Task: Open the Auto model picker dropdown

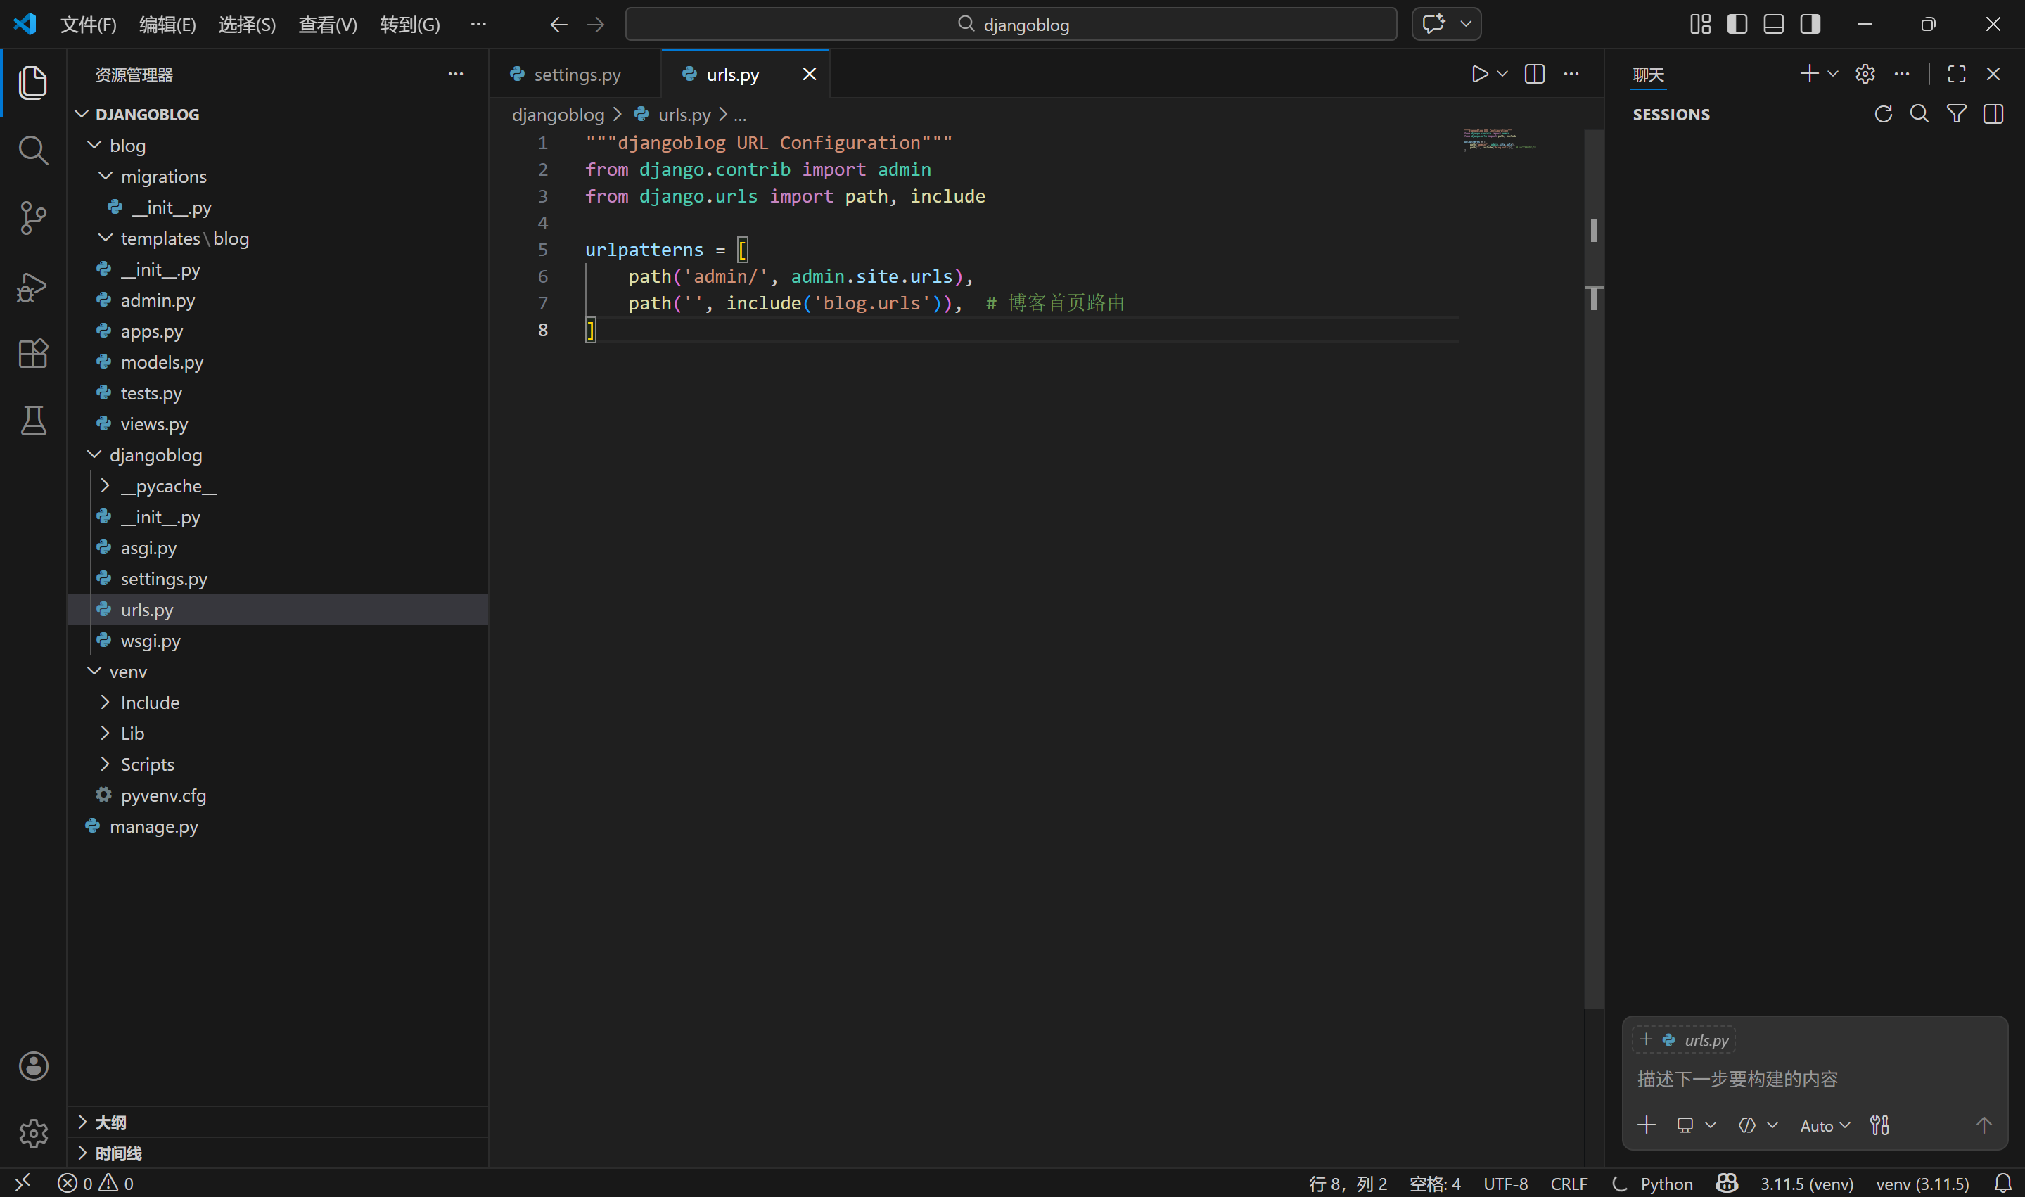Action: 1825,1125
